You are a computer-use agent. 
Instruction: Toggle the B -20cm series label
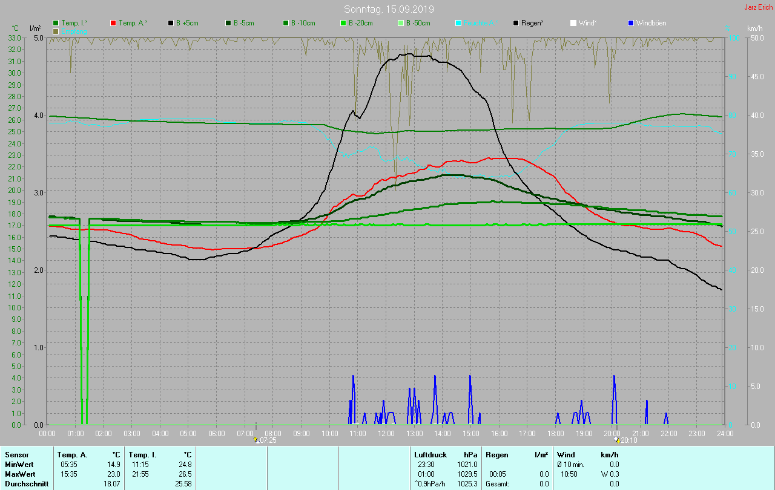(360, 23)
